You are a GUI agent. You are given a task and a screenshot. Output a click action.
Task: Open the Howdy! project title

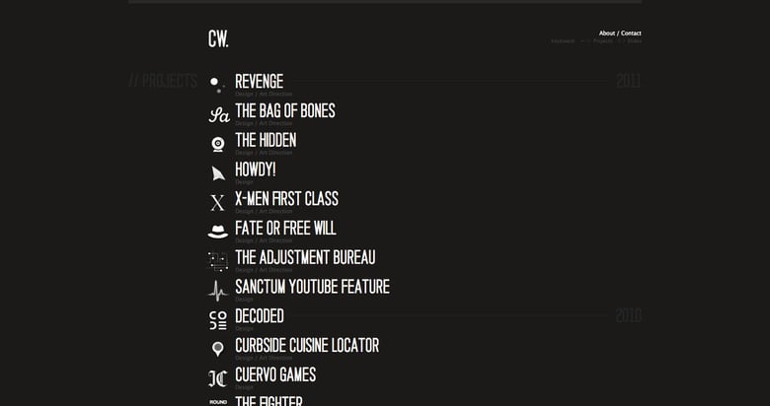pos(255,169)
